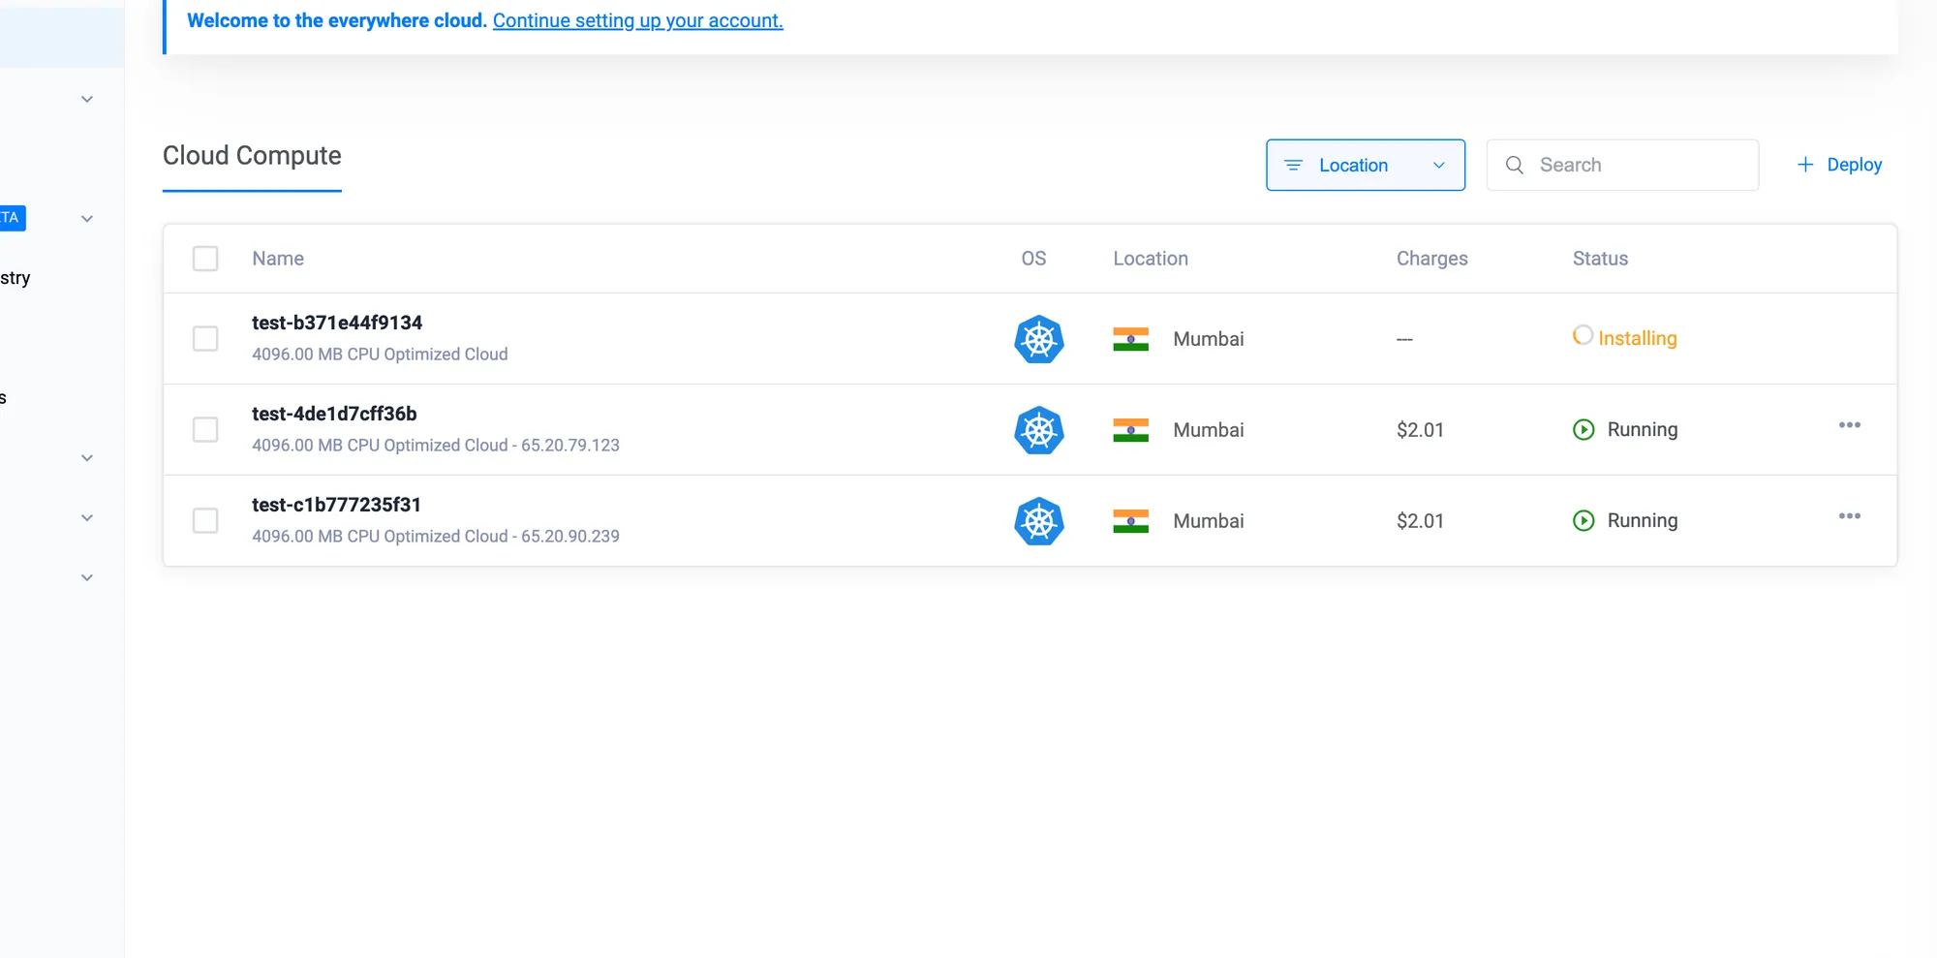Click the search magnifier icon

[1515, 166]
